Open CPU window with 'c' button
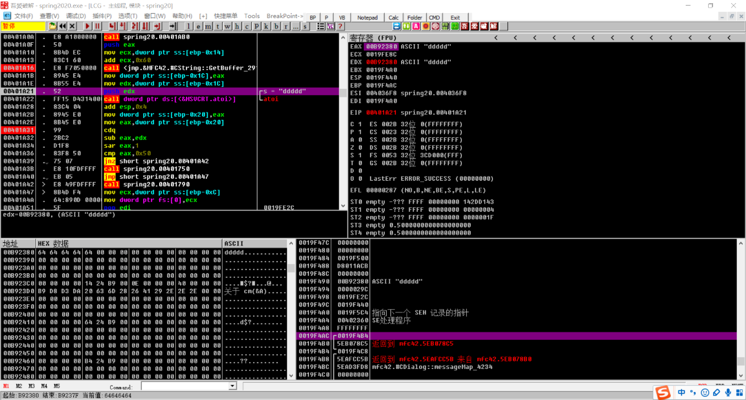746x400 pixels. click(247, 26)
